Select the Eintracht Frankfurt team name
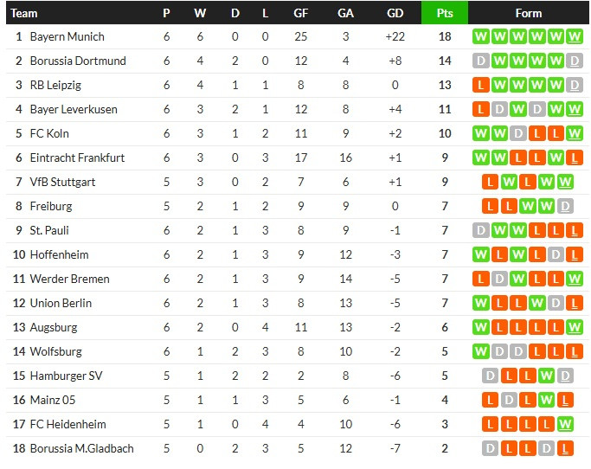 point(77,157)
